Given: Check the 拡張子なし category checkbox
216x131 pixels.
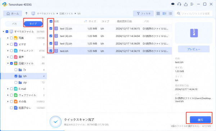Looking at the screenshot, I should 12,108.
